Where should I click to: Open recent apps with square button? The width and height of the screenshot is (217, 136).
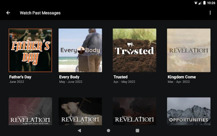[137, 130]
